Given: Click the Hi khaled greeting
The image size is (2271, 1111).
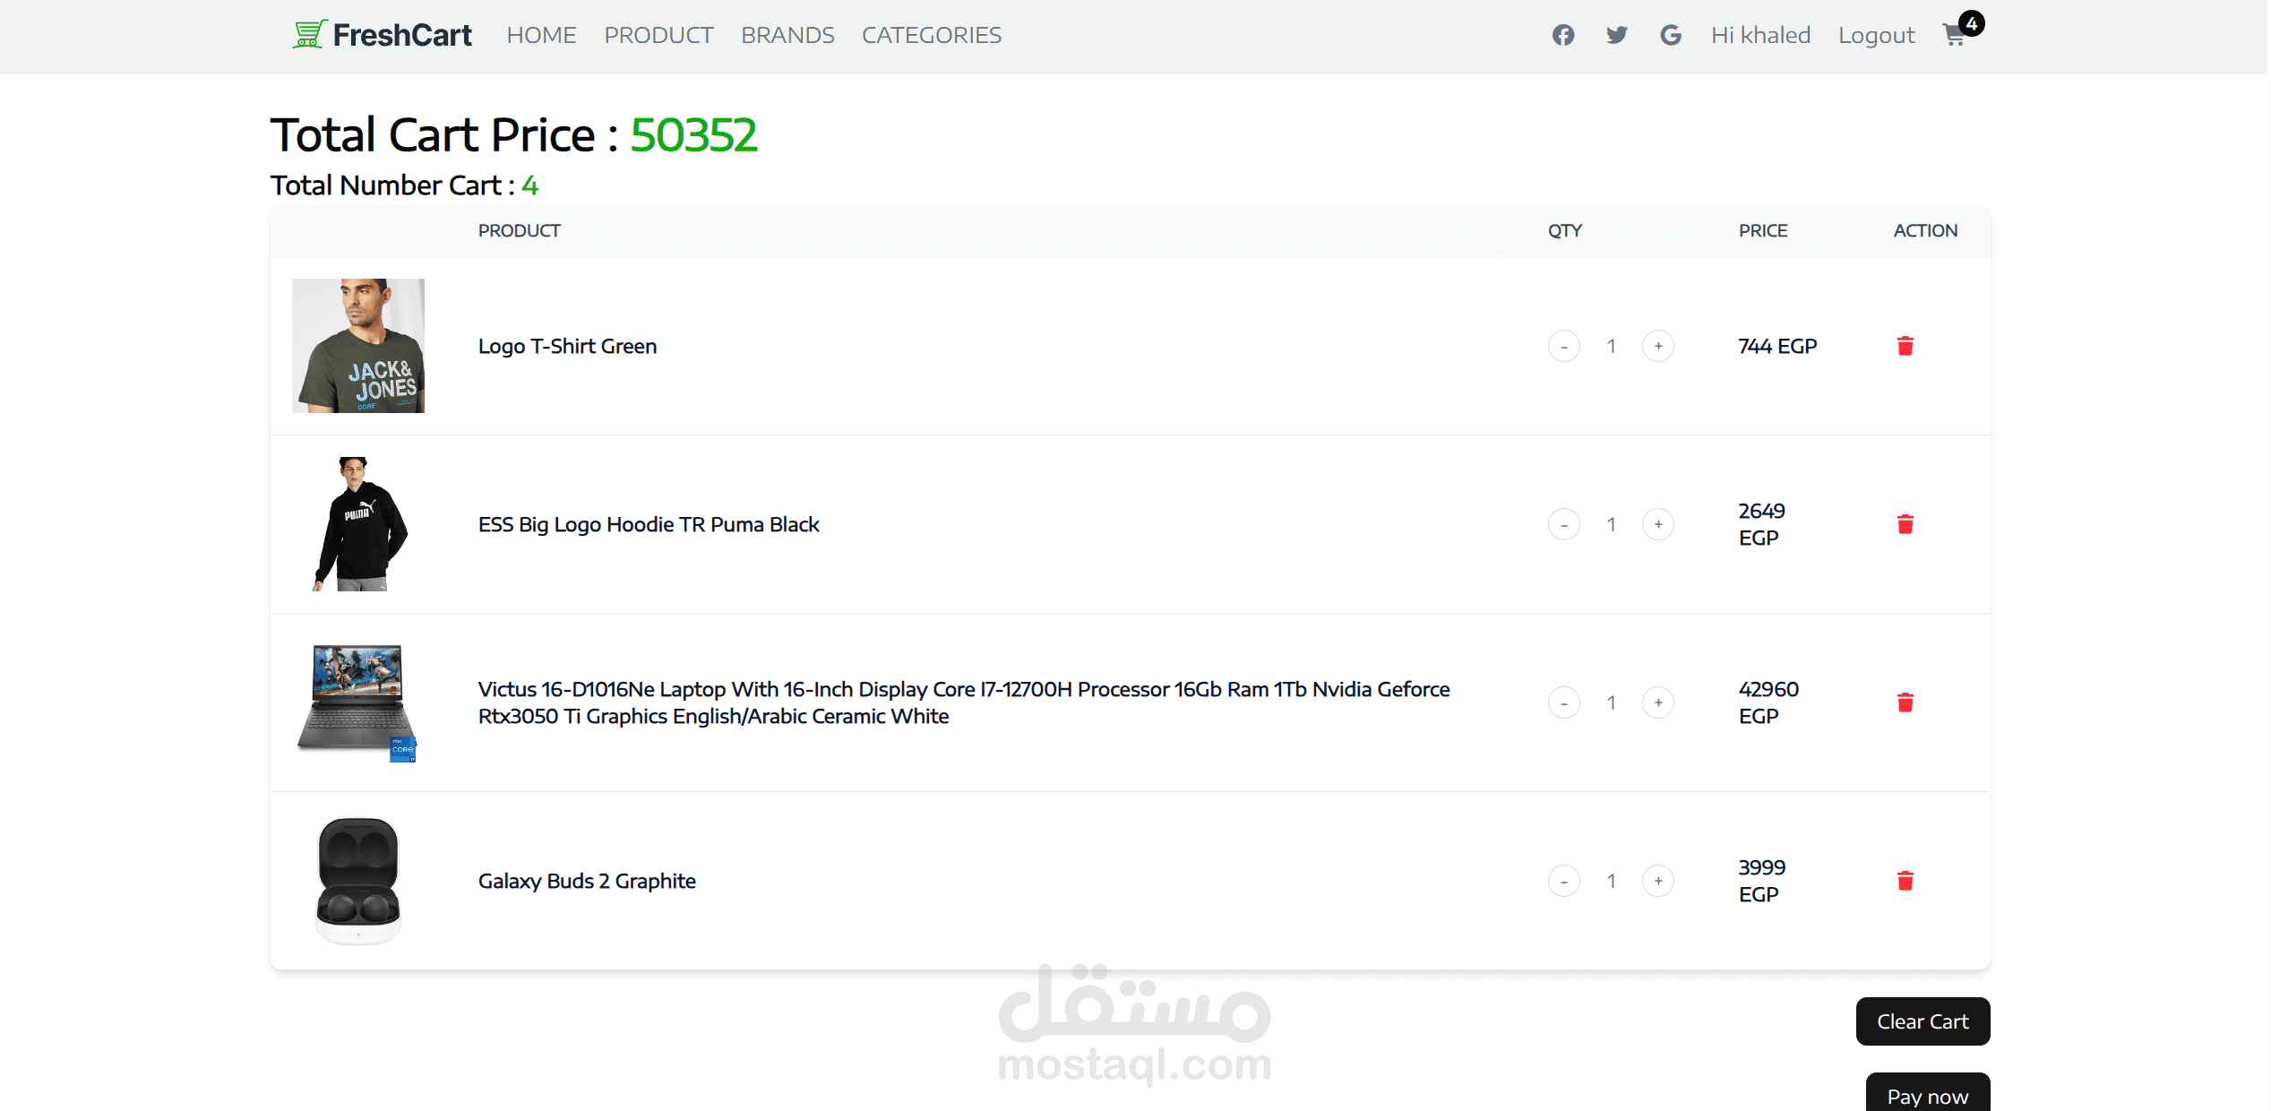Looking at the screenshot, I should coord(1761,35).
